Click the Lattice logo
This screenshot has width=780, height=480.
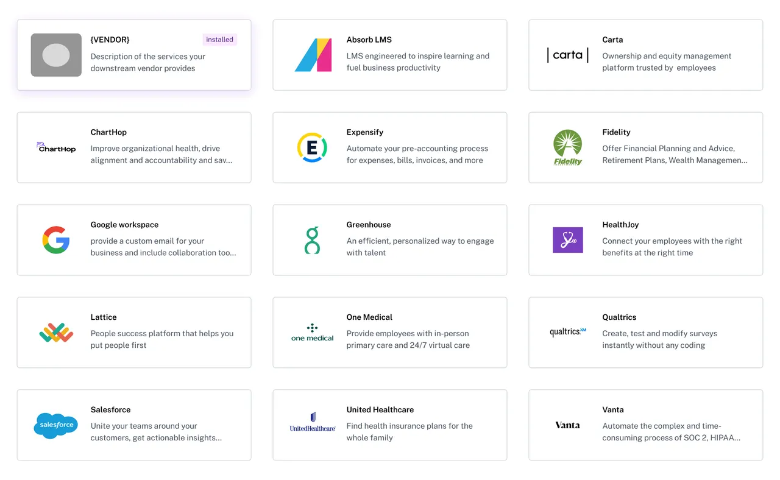point(56,333)
